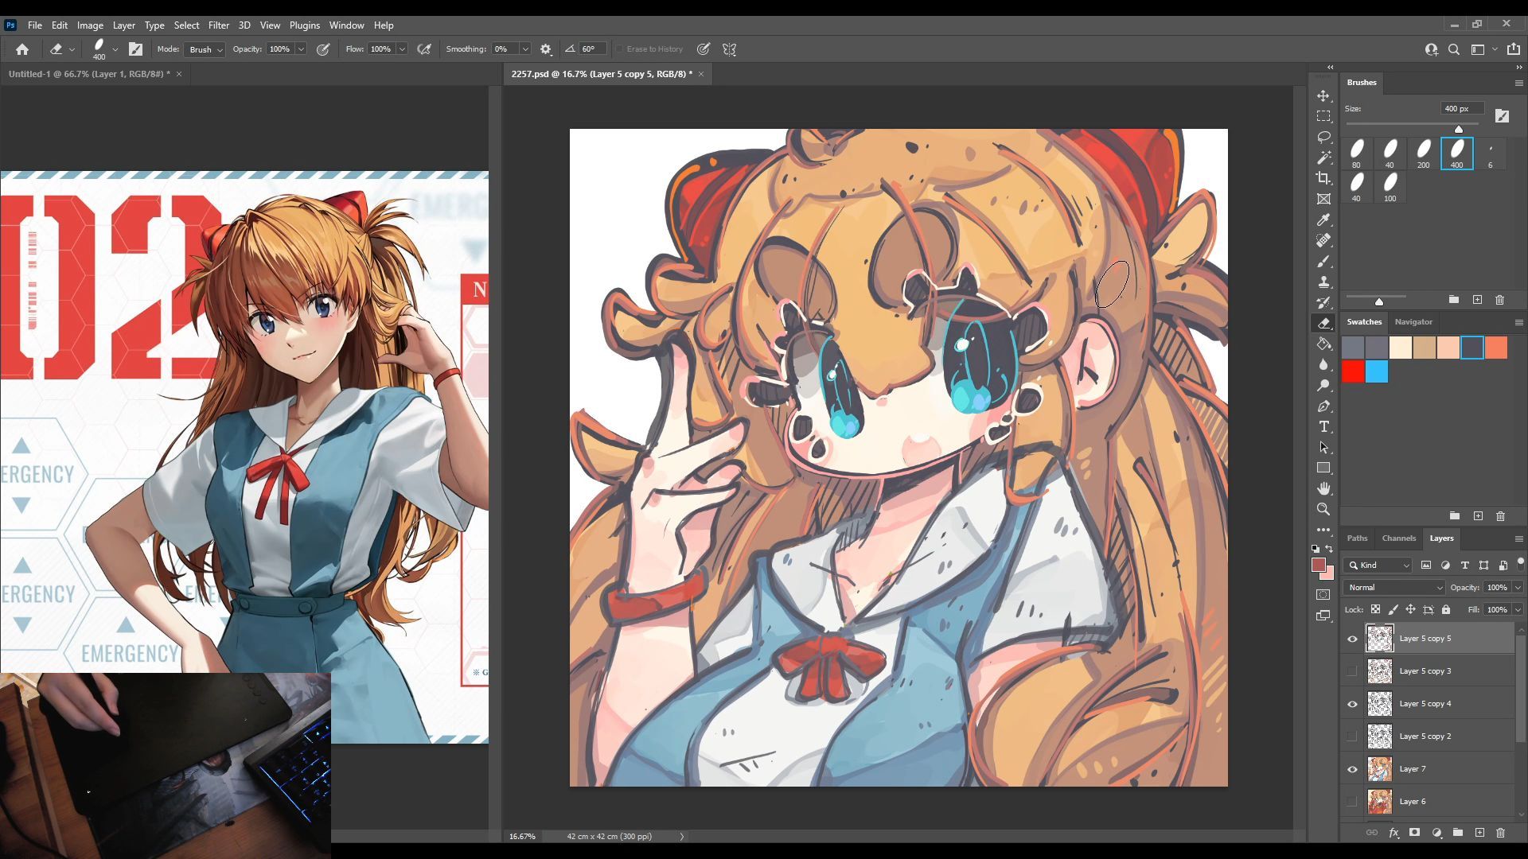
Task: Hide Layer 7
Action: [x=1352, y=769]
